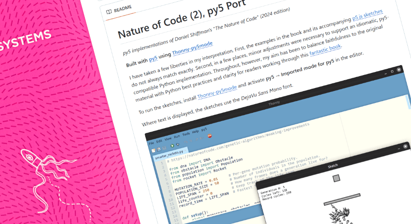Click the life_counter = 0 line

tap(195, 198)
